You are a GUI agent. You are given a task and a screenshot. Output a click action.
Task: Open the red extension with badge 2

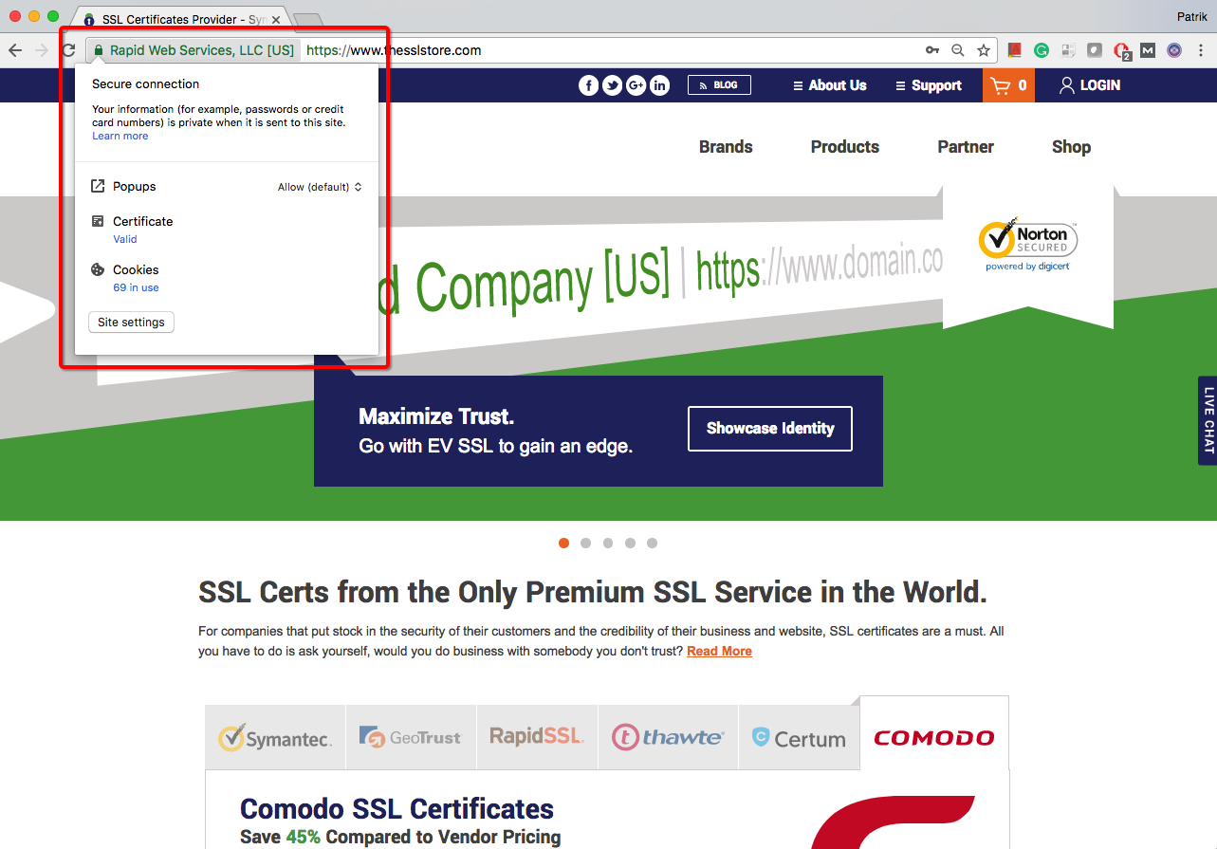1121,51
